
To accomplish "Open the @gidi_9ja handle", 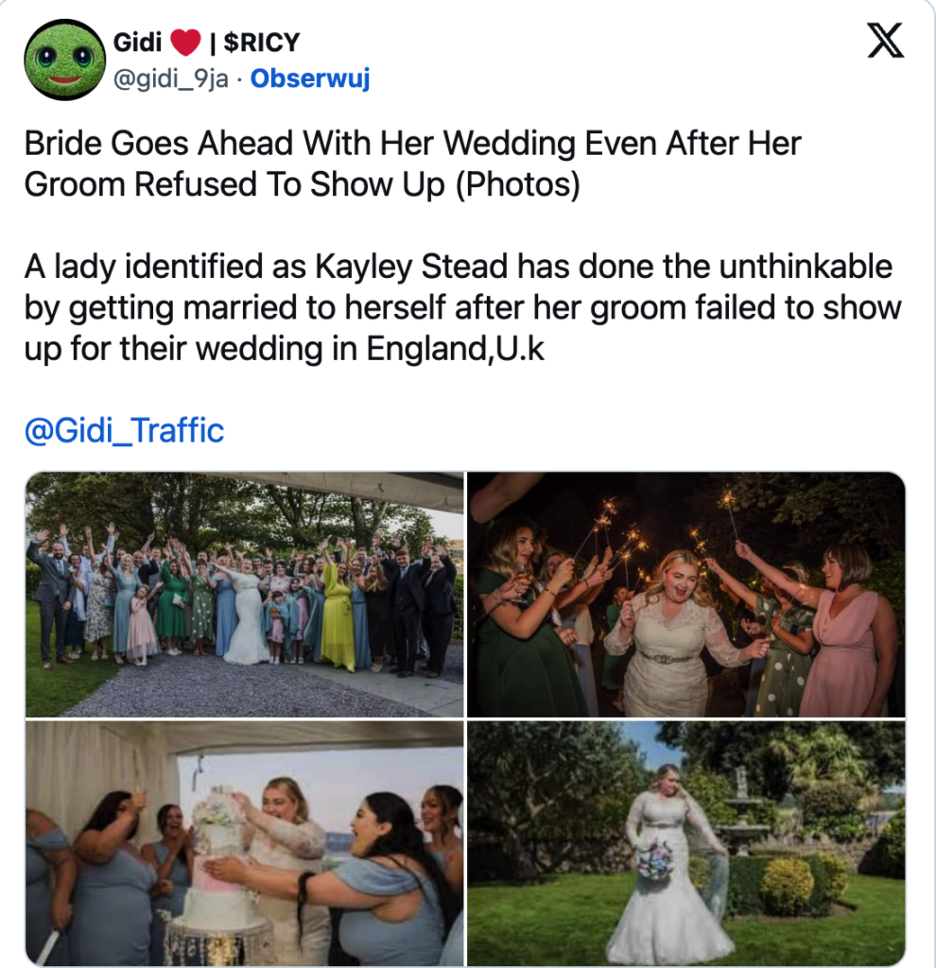I will pos(171,79).
